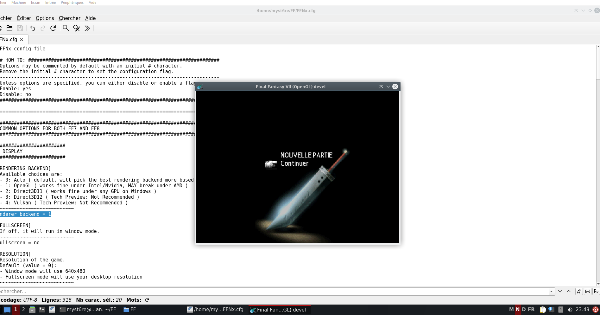
Task: Open the Machine menu in the VM bar
Action: coord(19,3)
